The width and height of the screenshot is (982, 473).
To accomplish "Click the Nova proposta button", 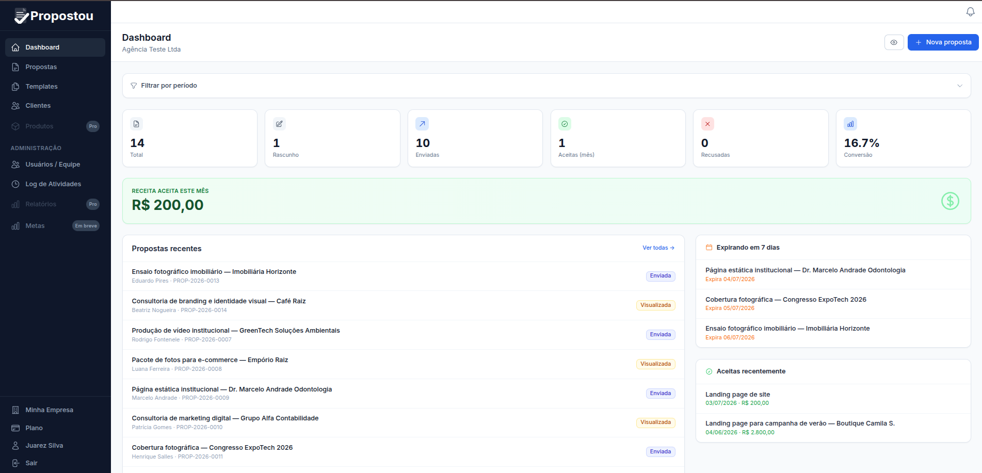I will pos(943,42).
